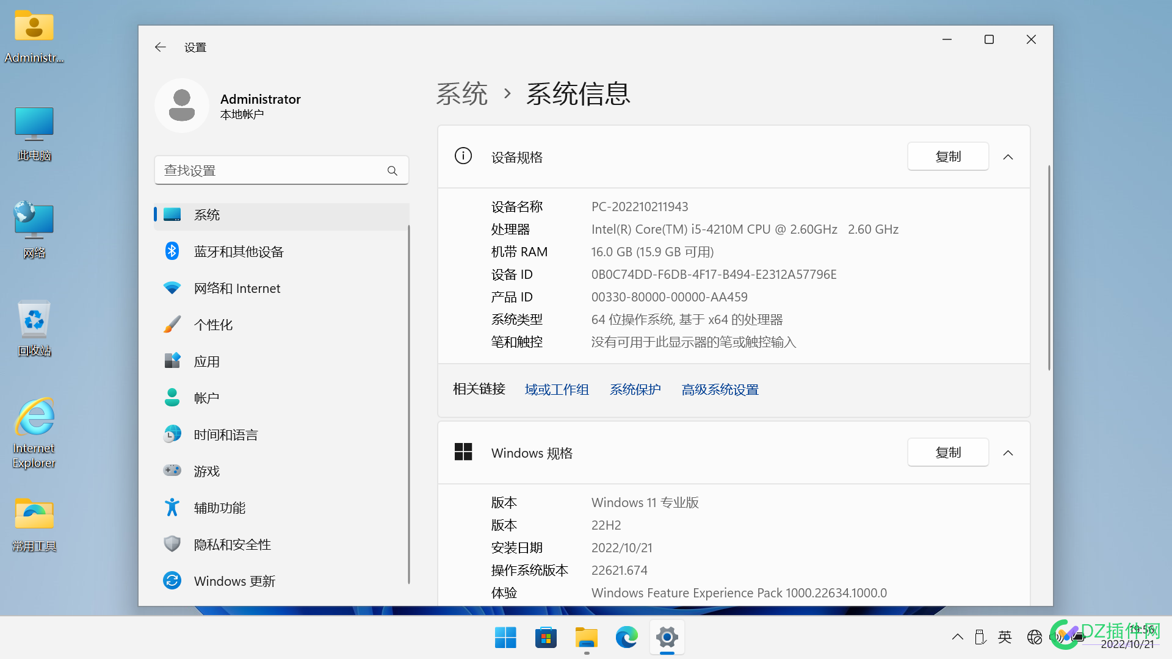Select the product ID 00330-80000-00000-AA459
The height and width of the screenshot is (659, 1172).
pyautogui.click(x=670, y=297)
